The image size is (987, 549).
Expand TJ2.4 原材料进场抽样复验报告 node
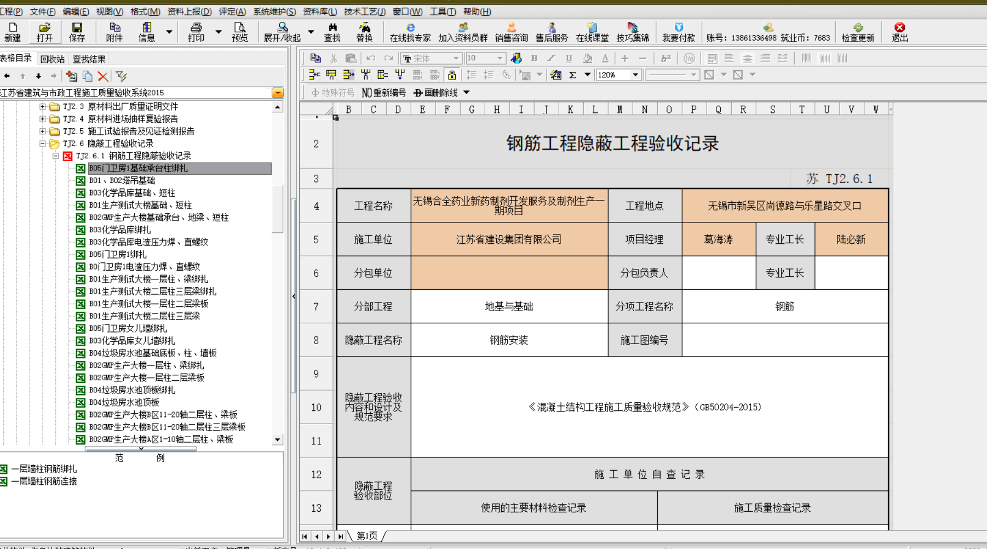[x=43, y=118]
